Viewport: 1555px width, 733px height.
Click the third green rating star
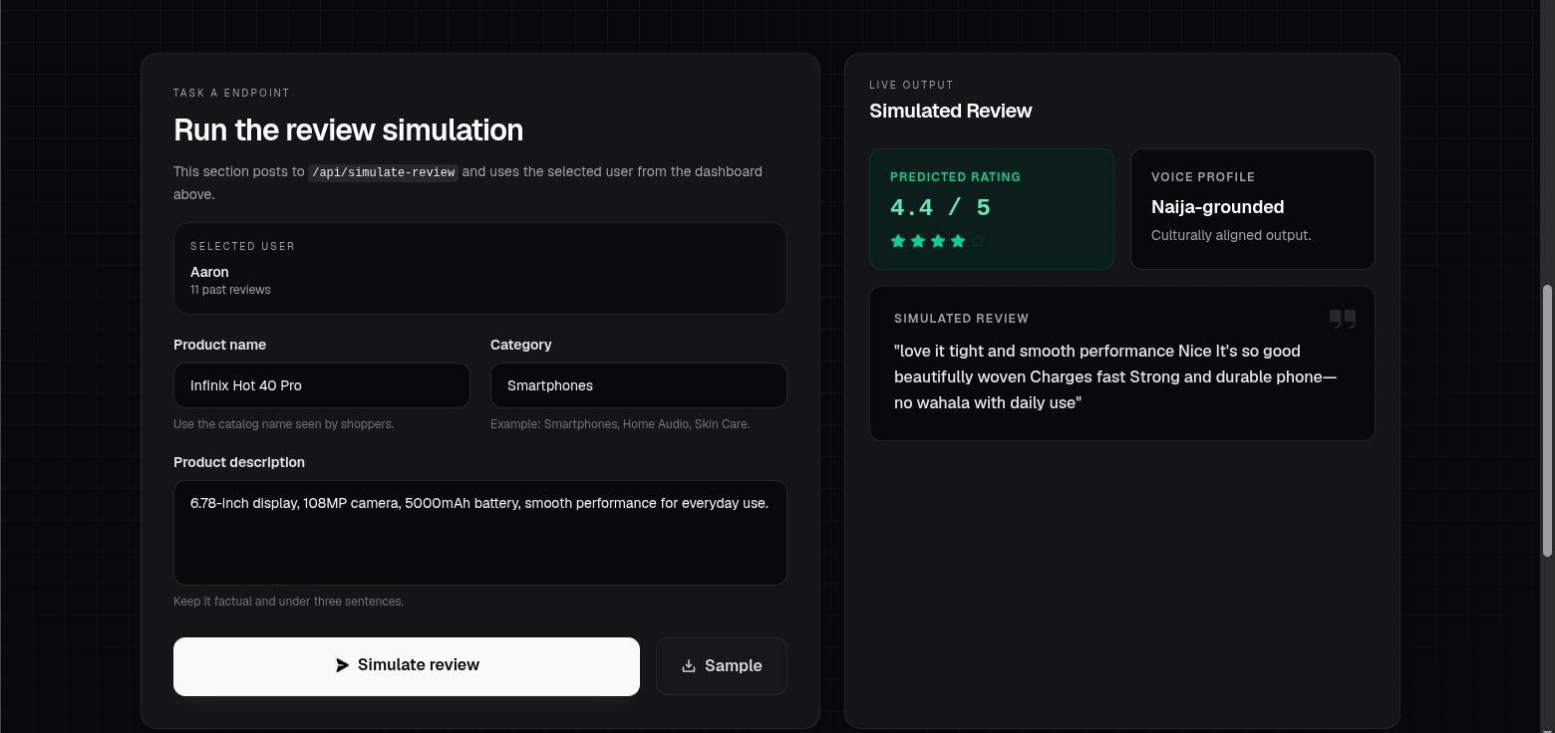(938, 241)
